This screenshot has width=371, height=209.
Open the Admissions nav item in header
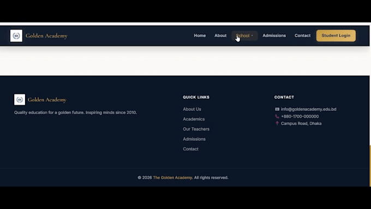point(274,35)
